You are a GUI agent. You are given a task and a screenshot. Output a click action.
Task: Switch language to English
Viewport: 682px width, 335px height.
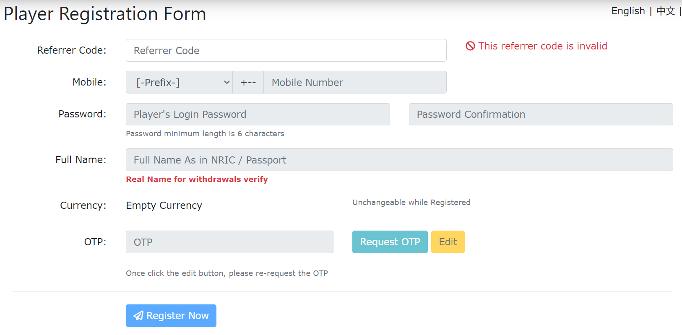628,11
